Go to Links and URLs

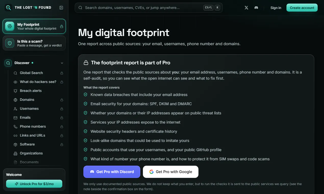click(38, 136)
